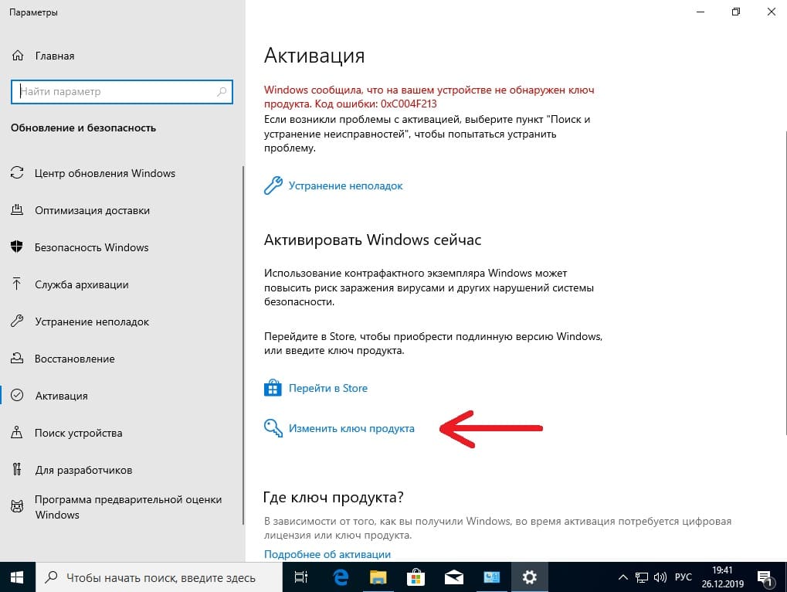The image size is (787, 592).
Task: Click the Где ключ продукта? heading
Action: coord(334,497)
